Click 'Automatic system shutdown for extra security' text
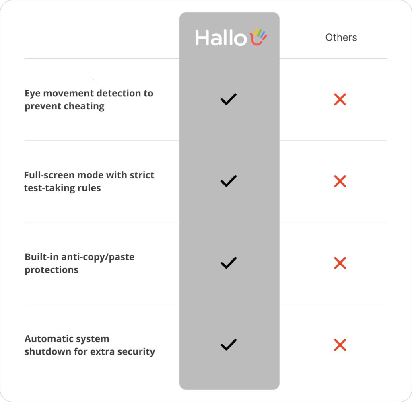 coord(90,345)
